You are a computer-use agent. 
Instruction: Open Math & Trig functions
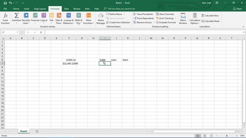tap(78, 19)
